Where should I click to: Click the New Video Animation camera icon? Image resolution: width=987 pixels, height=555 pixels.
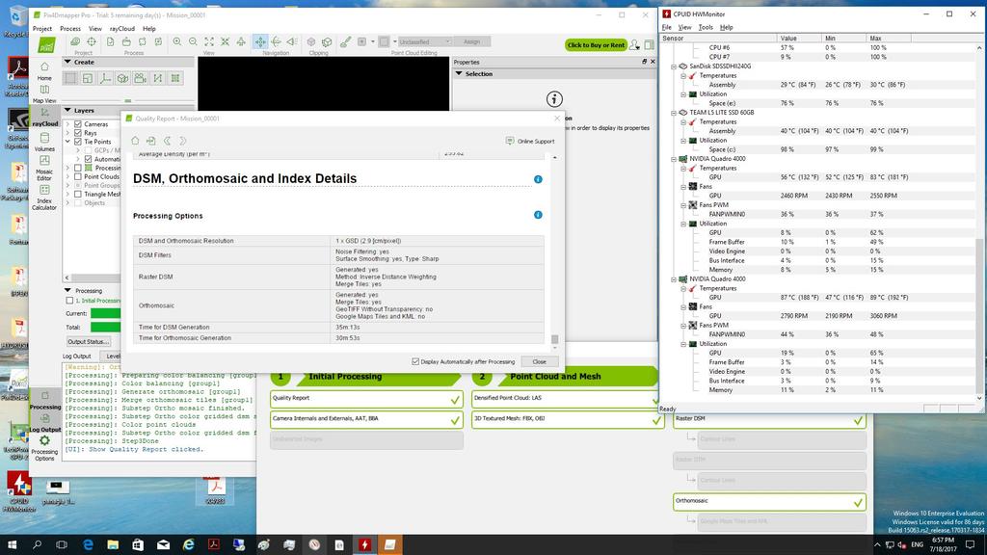(x=141, y=78)
